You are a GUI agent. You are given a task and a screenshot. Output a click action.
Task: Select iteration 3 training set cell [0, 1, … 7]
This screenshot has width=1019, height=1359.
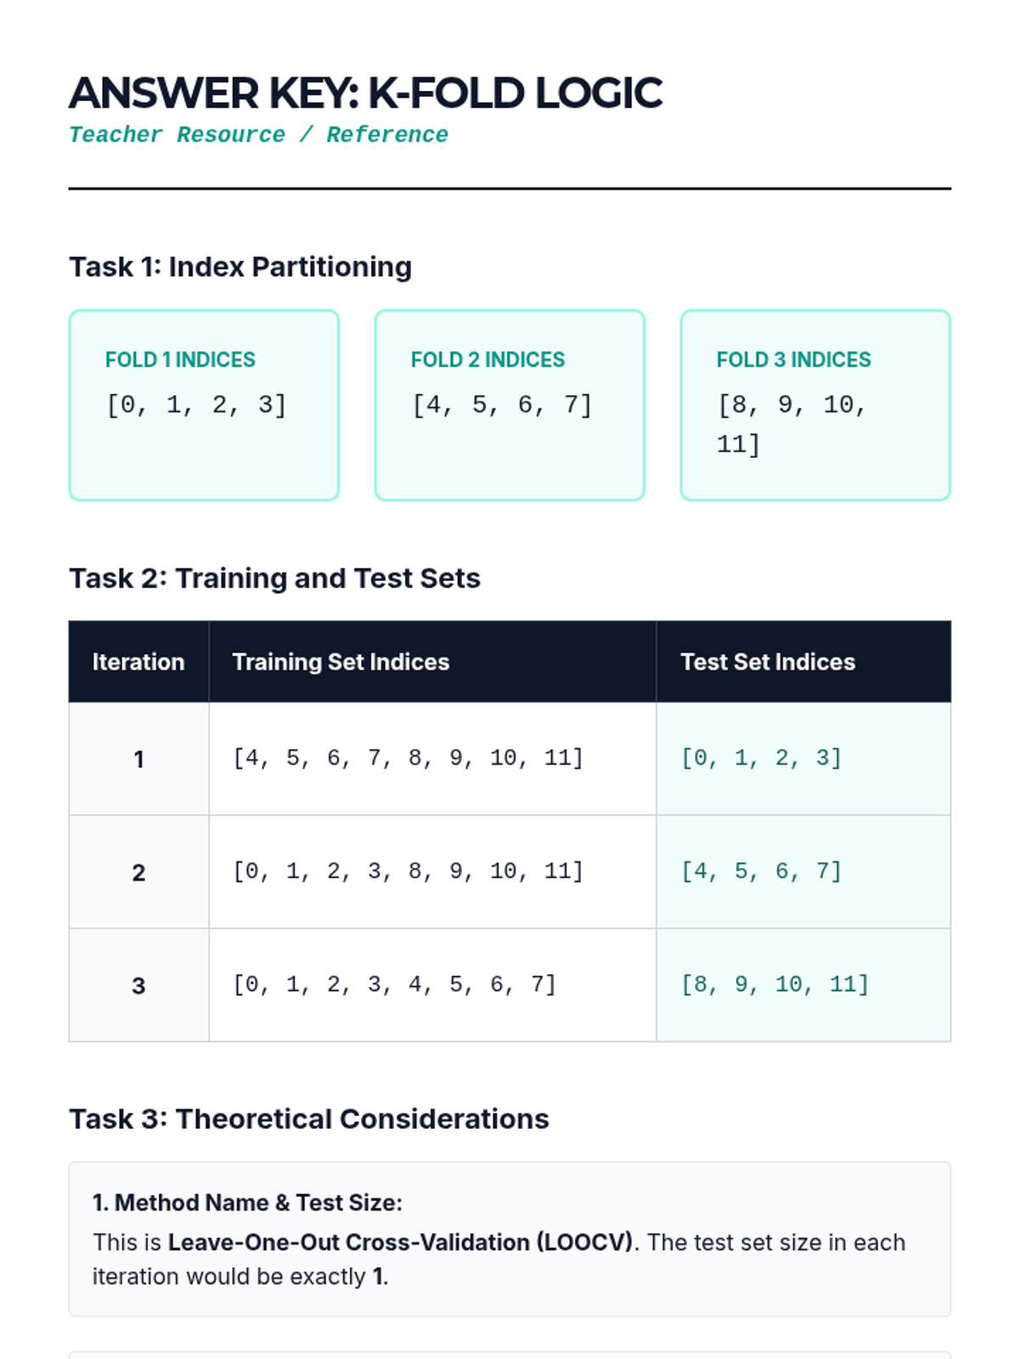point(394,984)
